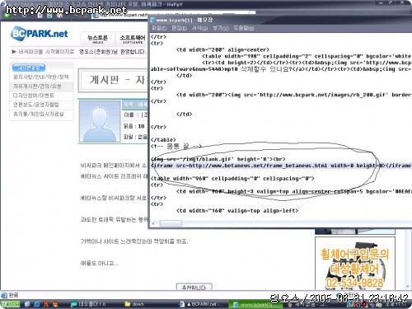Screen dimensions: 412x309
Task: Open the 뉴스토론 NEWS tab
Action: (x=97, y=39)
